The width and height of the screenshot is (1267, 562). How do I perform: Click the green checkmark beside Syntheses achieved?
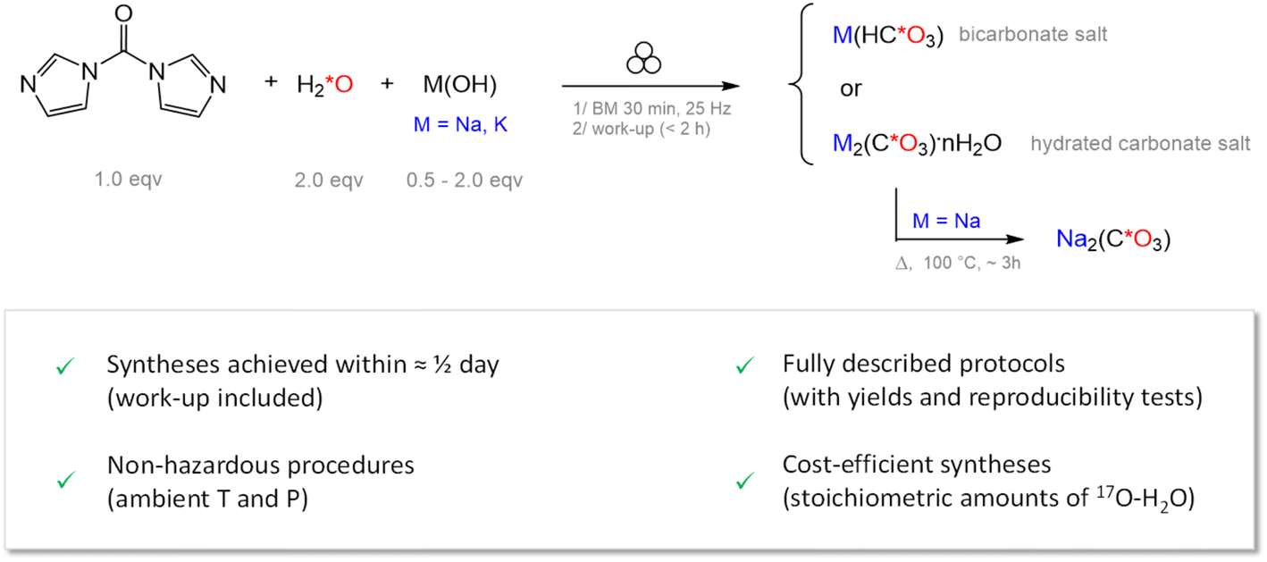[63, 367]
